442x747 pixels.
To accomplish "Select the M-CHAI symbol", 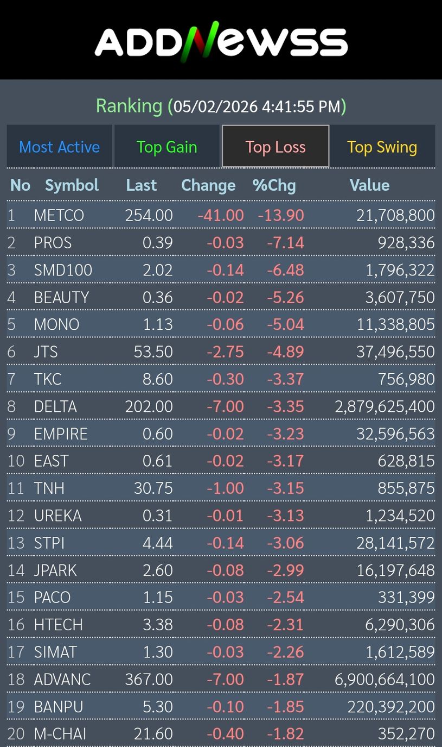I will tap(60, 733).
